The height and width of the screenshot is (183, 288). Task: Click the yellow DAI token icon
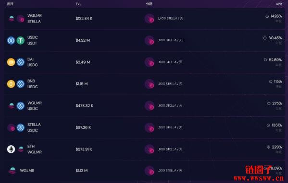pyautogui.click(x=11, y=62)
